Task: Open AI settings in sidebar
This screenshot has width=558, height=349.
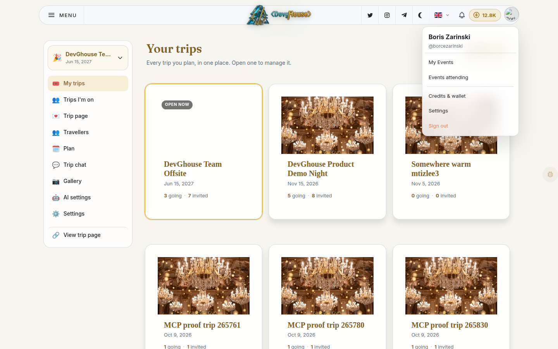Action: [88, 197]
